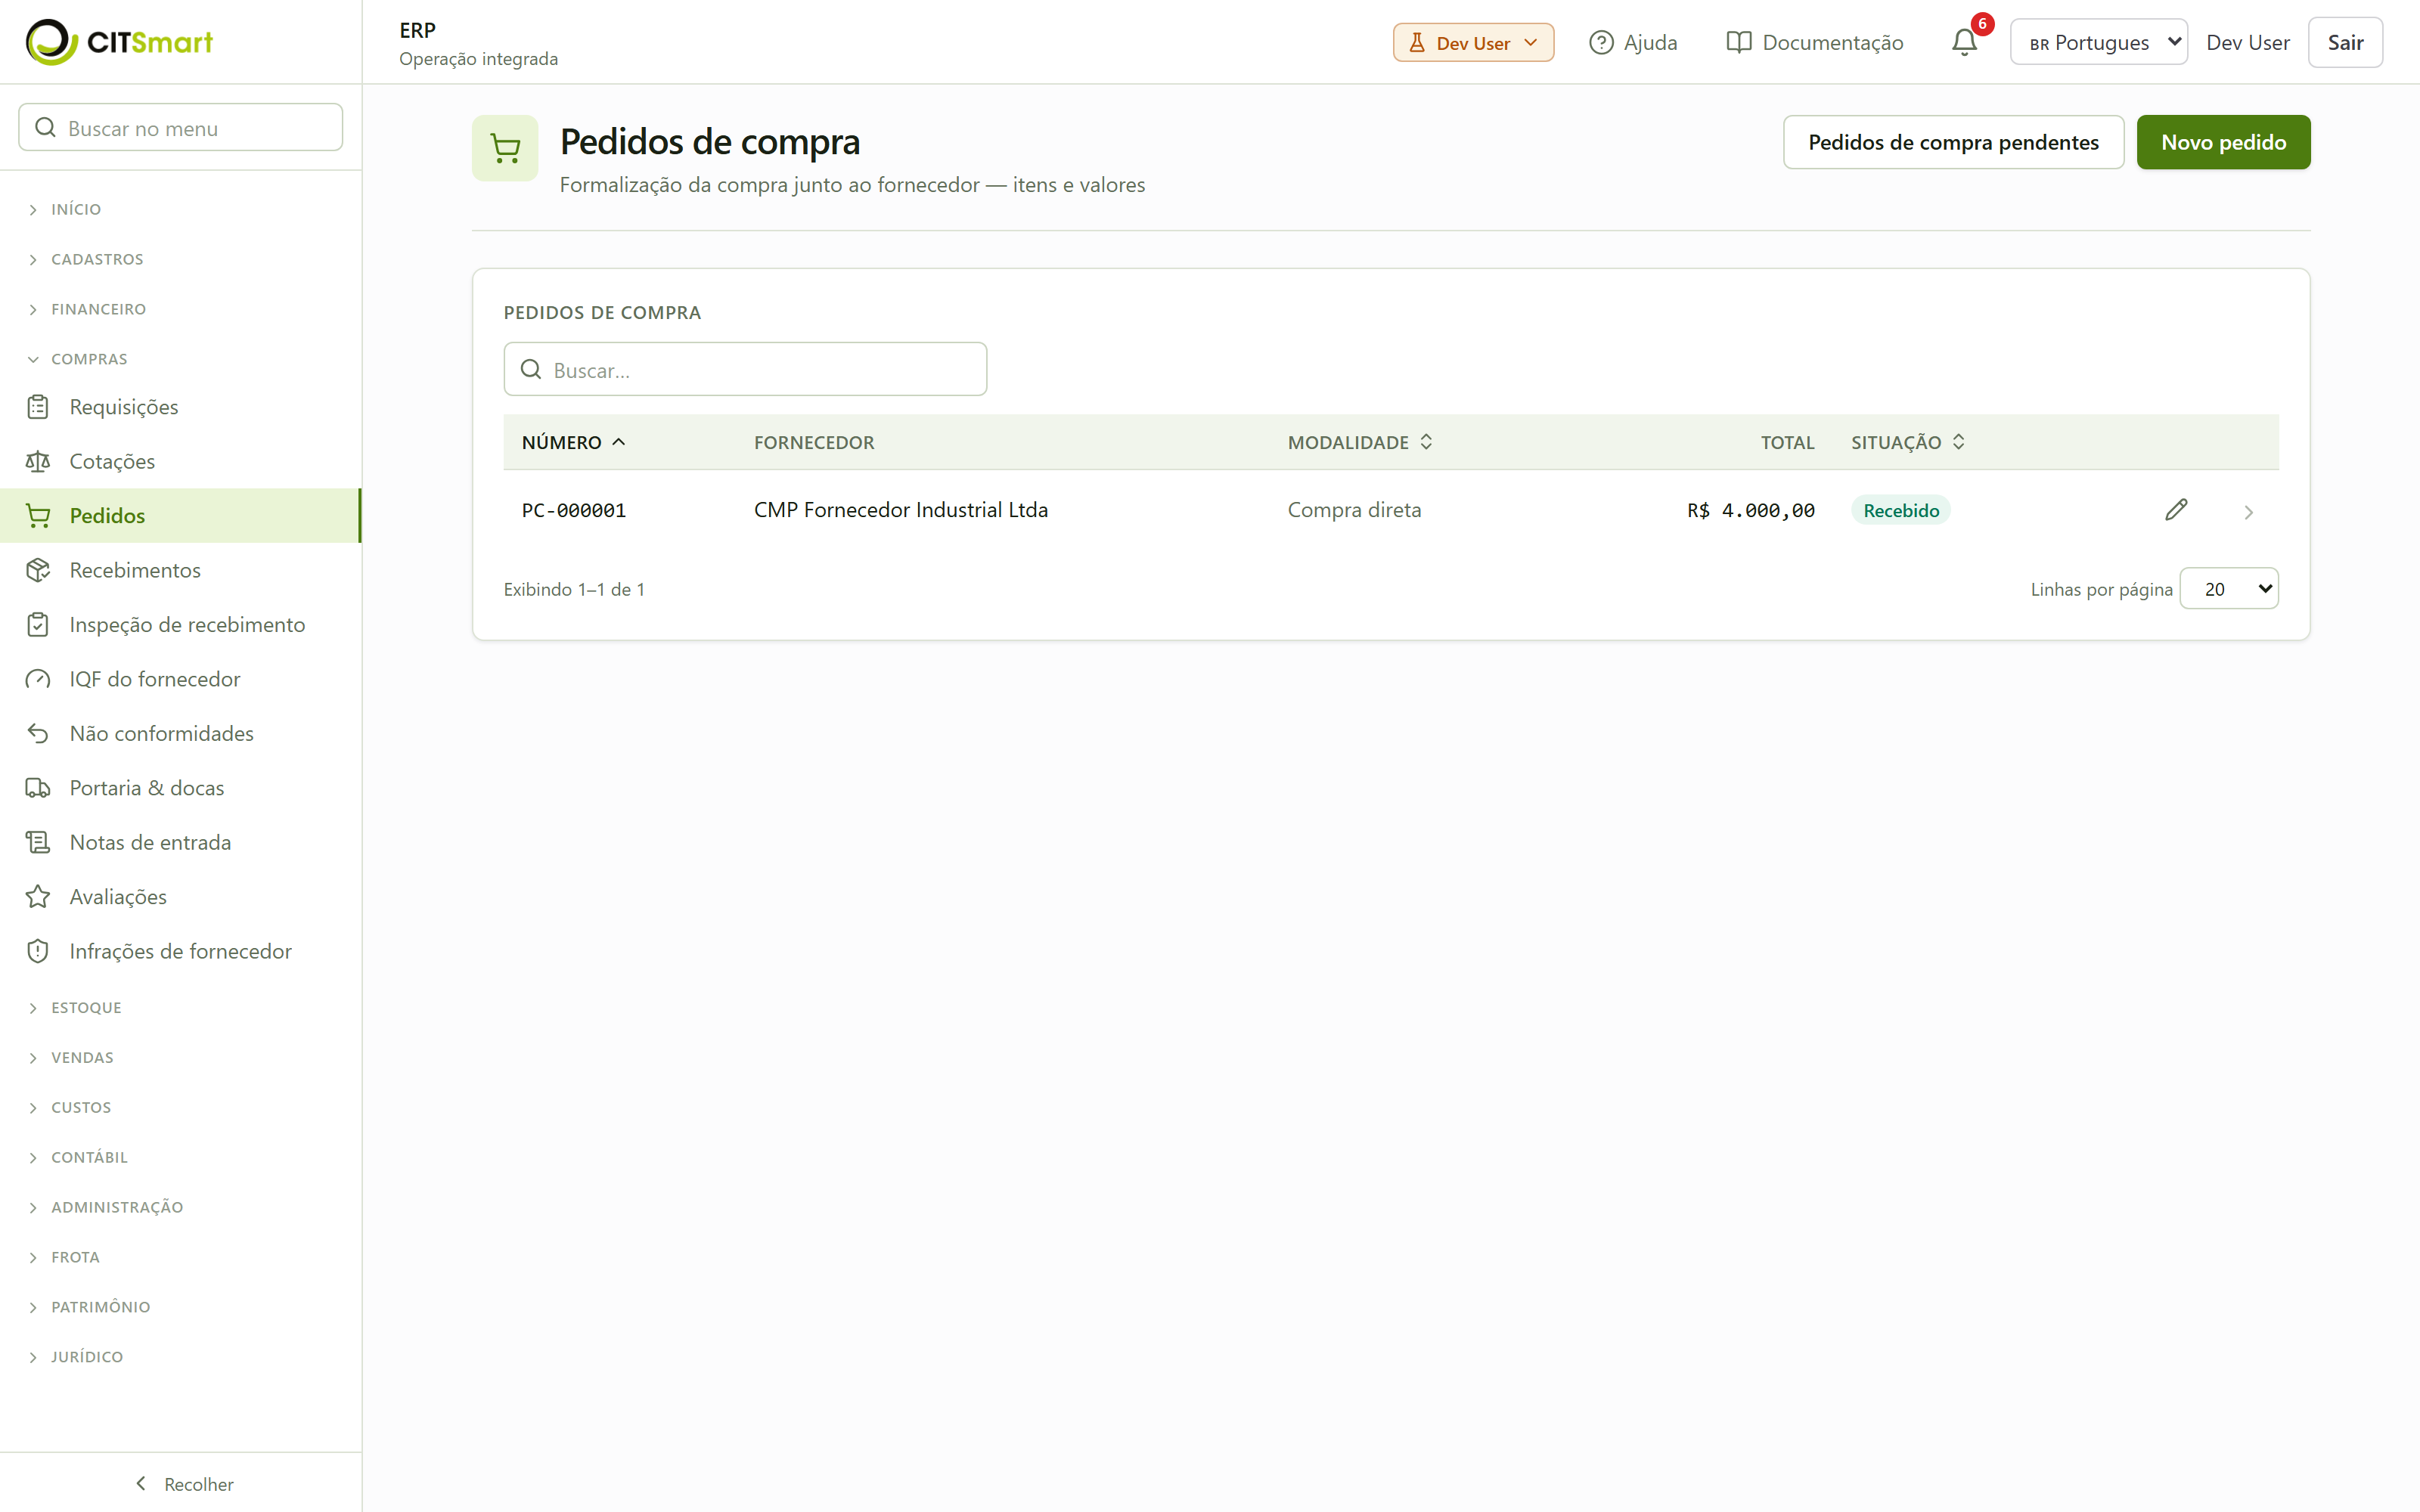Click the magnifier icon in table search

pos(531,369)
